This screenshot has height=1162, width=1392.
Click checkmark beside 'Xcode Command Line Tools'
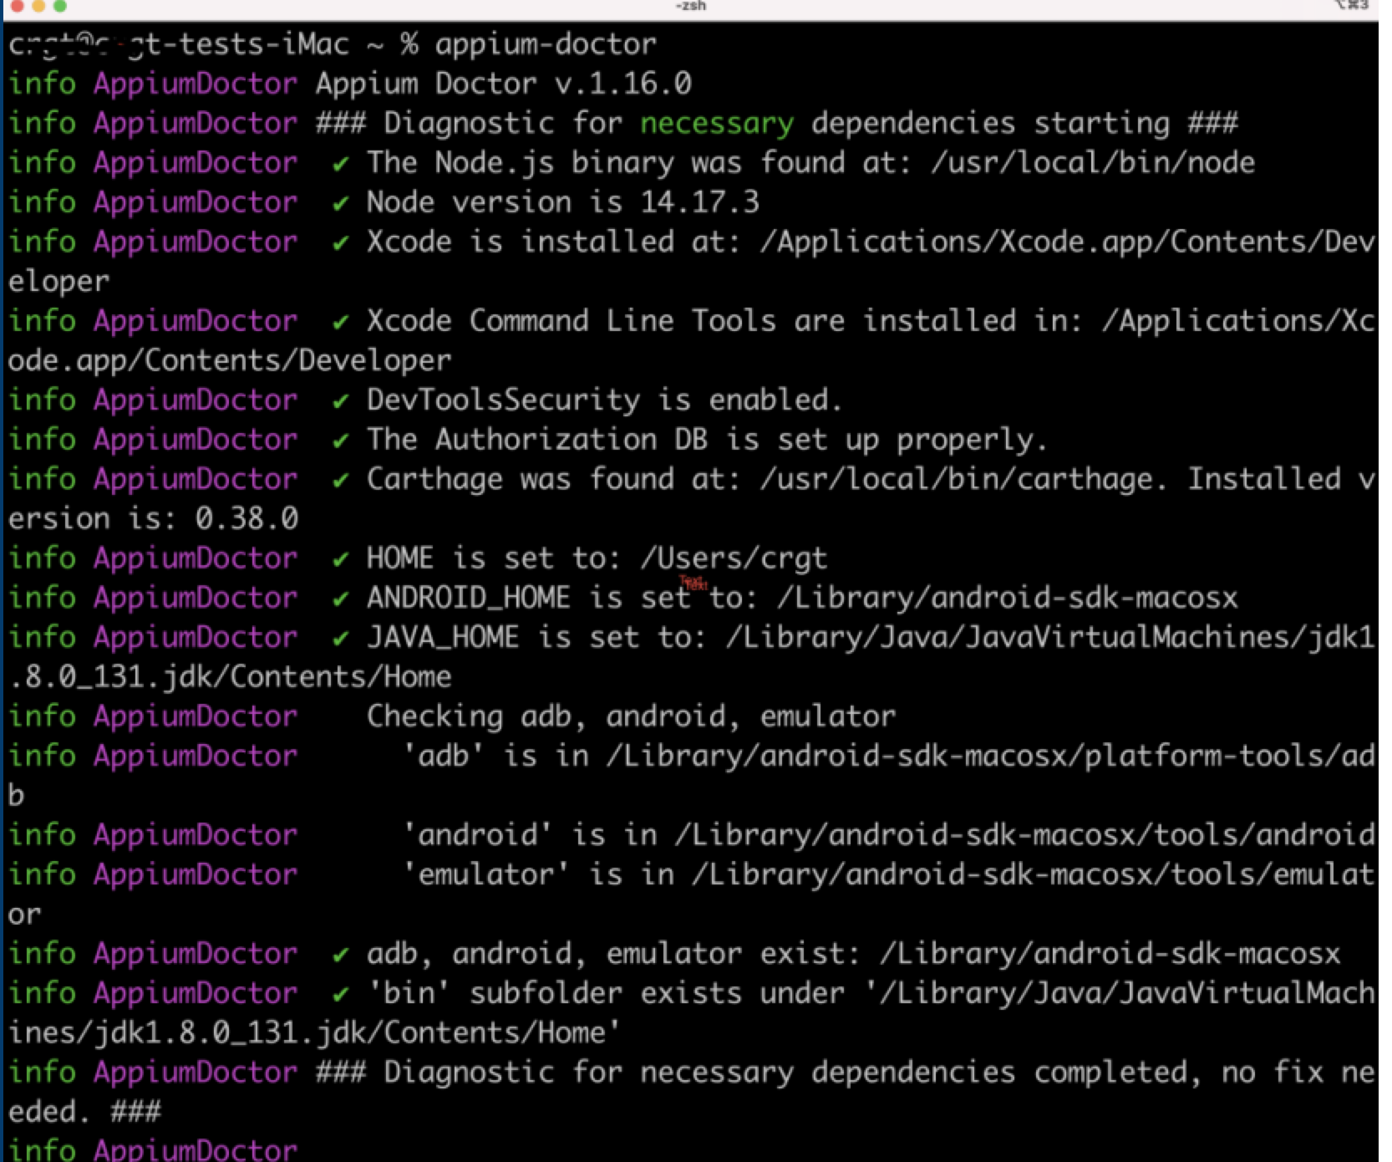point(340,323)
